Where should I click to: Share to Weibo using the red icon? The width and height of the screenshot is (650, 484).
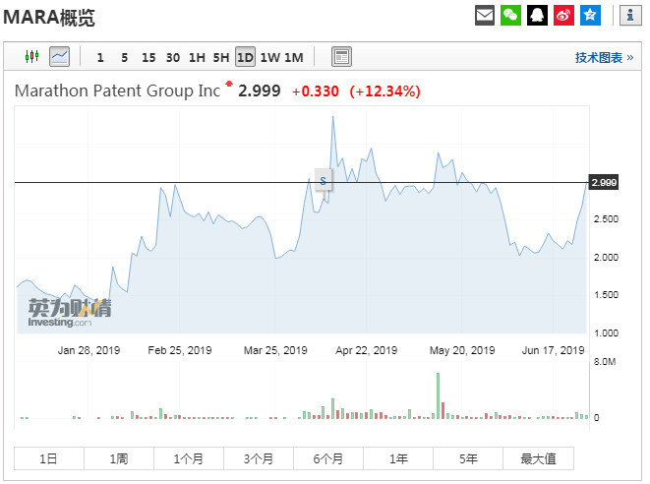pos(563,16)
